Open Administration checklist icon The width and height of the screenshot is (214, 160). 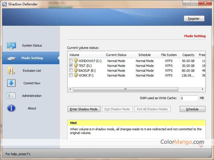(11, 96)
